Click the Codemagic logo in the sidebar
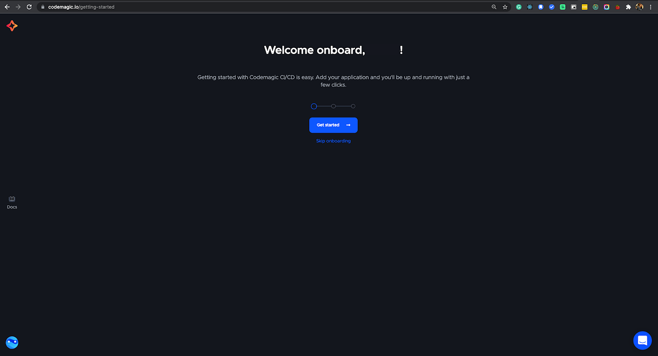The height and width of the screenshot is (356, 658). [x=12, y=26]
